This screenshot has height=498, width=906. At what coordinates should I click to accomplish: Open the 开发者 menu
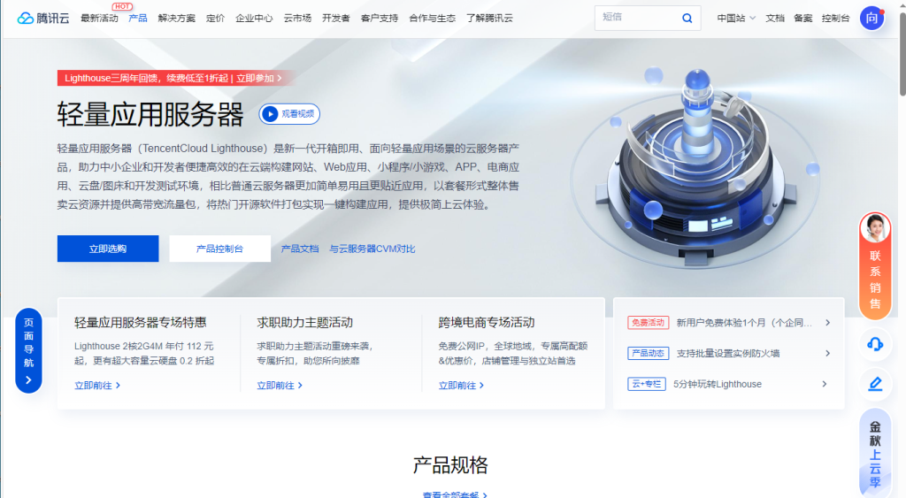335,19
